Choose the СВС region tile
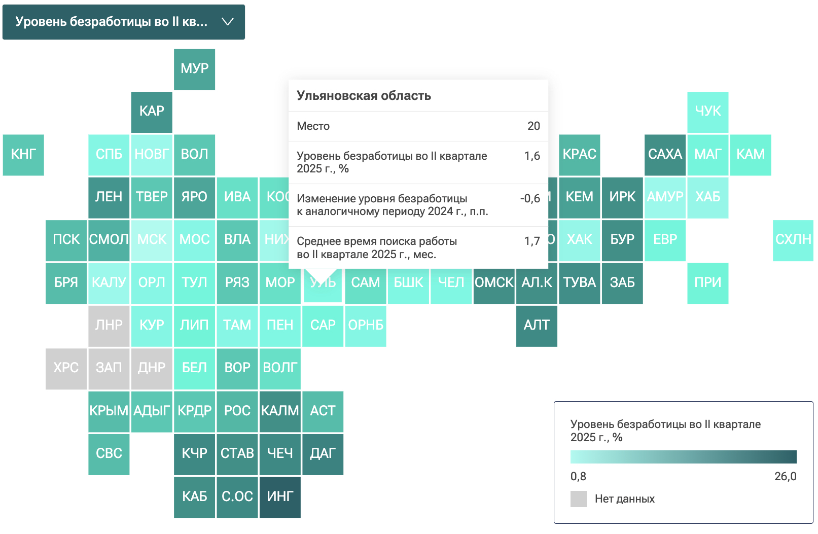 click(109, 454)
